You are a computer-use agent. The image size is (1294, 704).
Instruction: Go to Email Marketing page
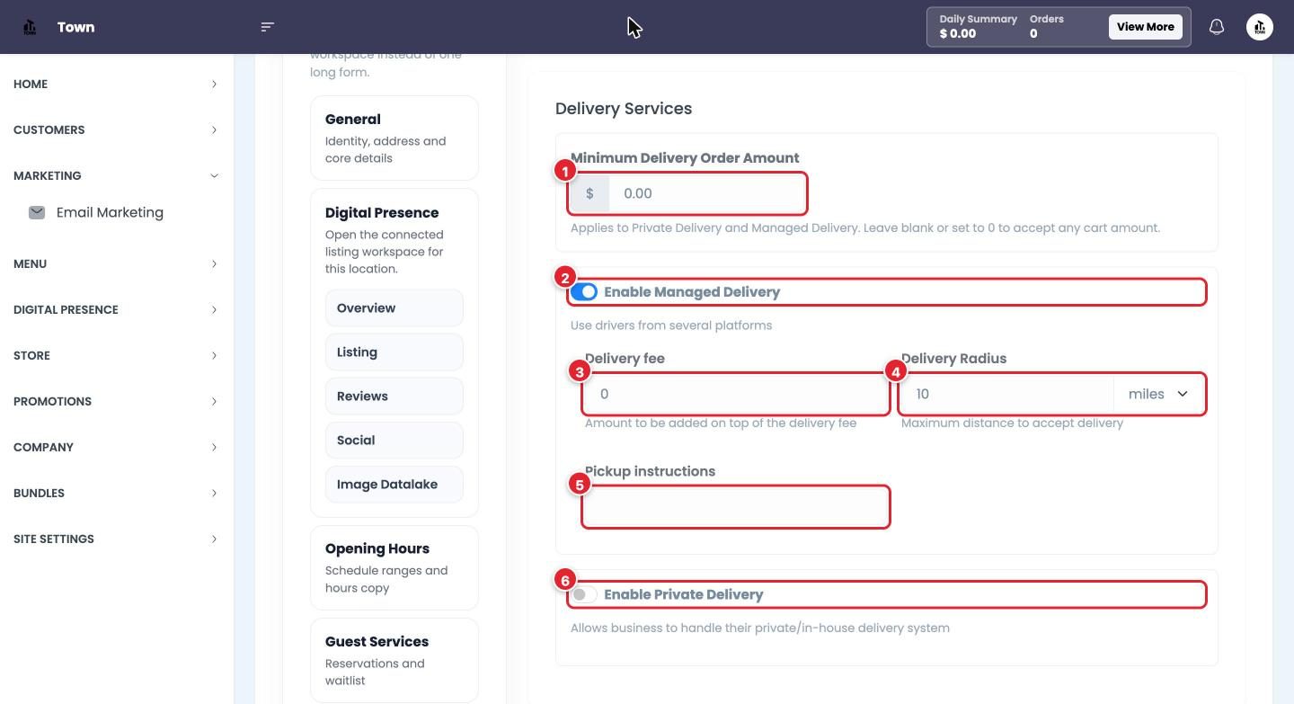click(x=110, y=212)
